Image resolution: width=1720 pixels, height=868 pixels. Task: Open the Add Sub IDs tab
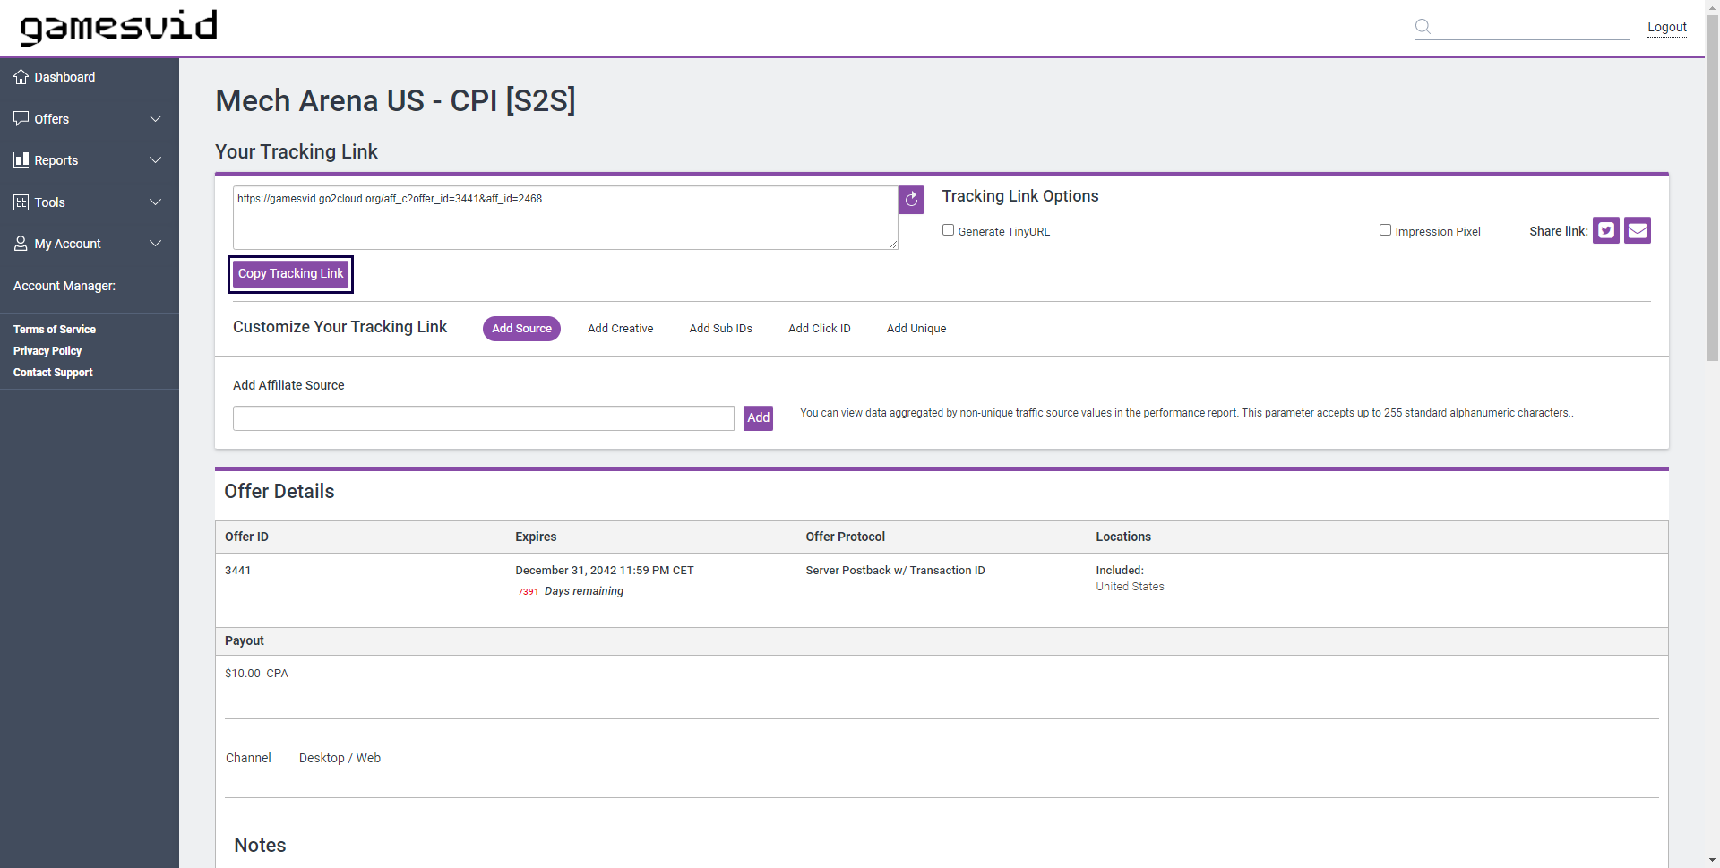click(720, 329)
